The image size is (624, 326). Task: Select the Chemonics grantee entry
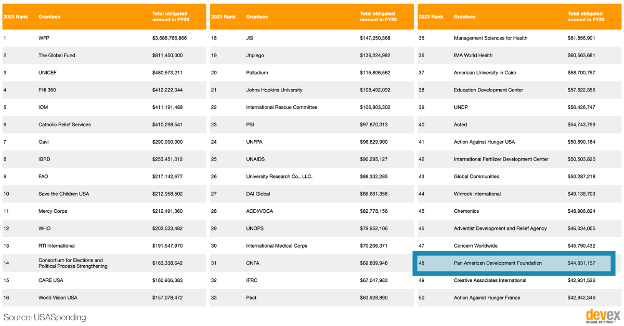point(466,211)
